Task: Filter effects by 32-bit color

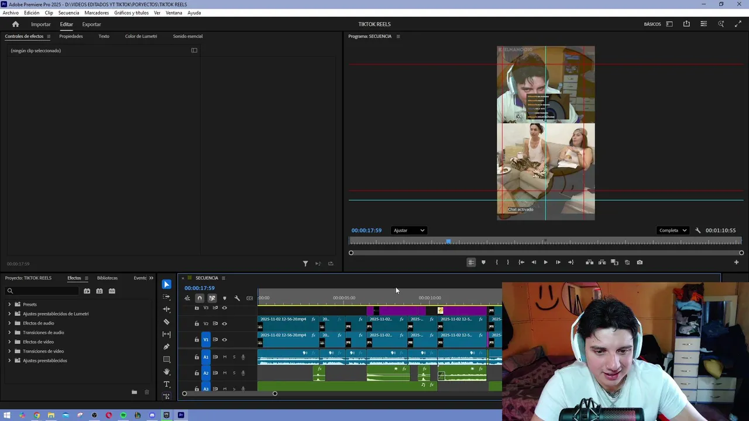Action: tap(99, 291)
